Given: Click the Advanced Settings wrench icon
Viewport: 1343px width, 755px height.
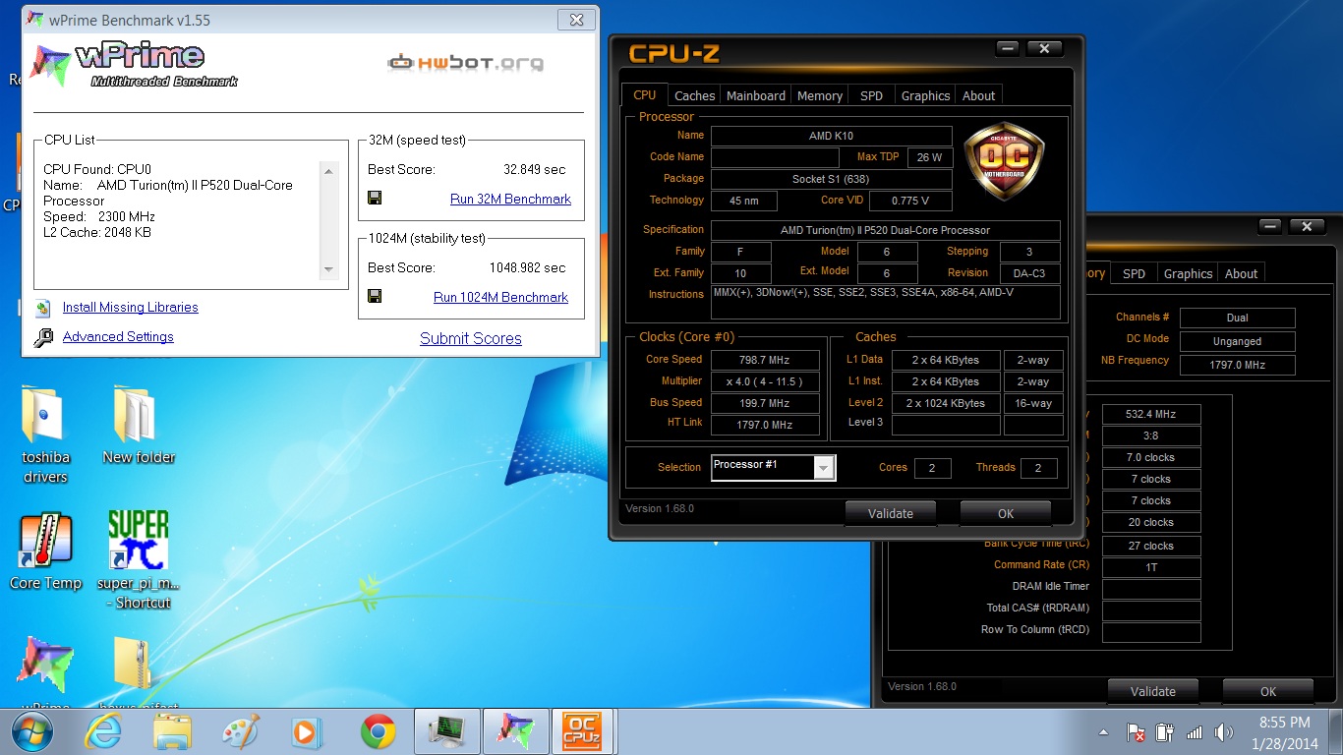Looking at the screenshot, I should pyautogui.click(x=43, y=337).
